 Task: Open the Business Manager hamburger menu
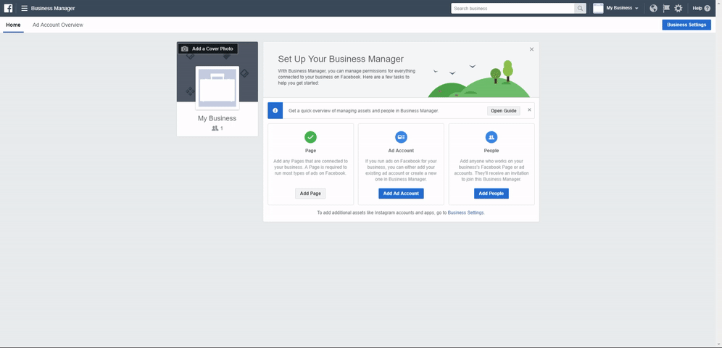[25, 8]
